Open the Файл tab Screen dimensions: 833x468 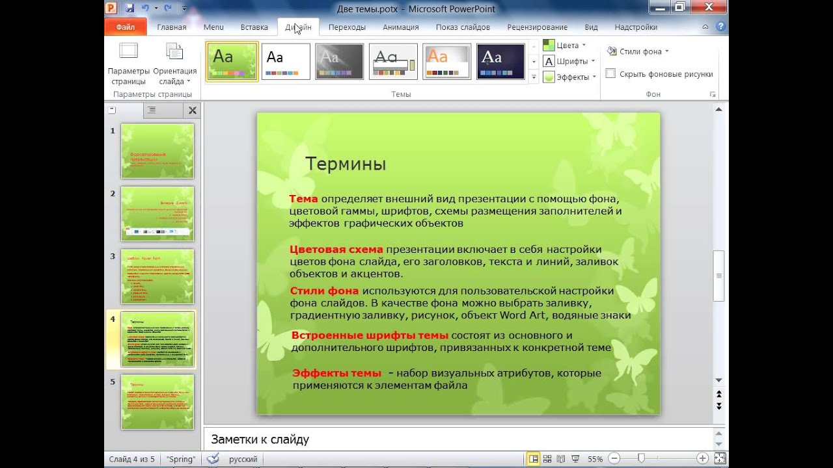126,27
